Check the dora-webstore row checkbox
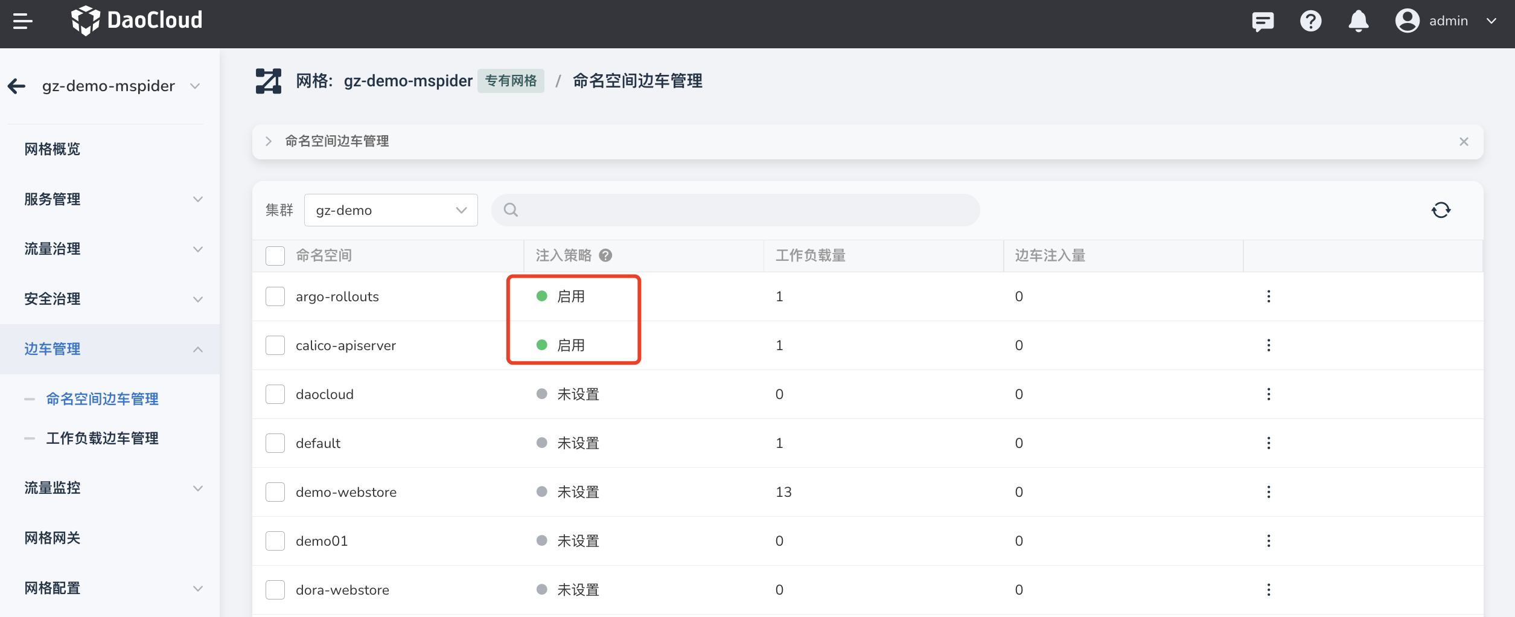 [x=275, y=590]
